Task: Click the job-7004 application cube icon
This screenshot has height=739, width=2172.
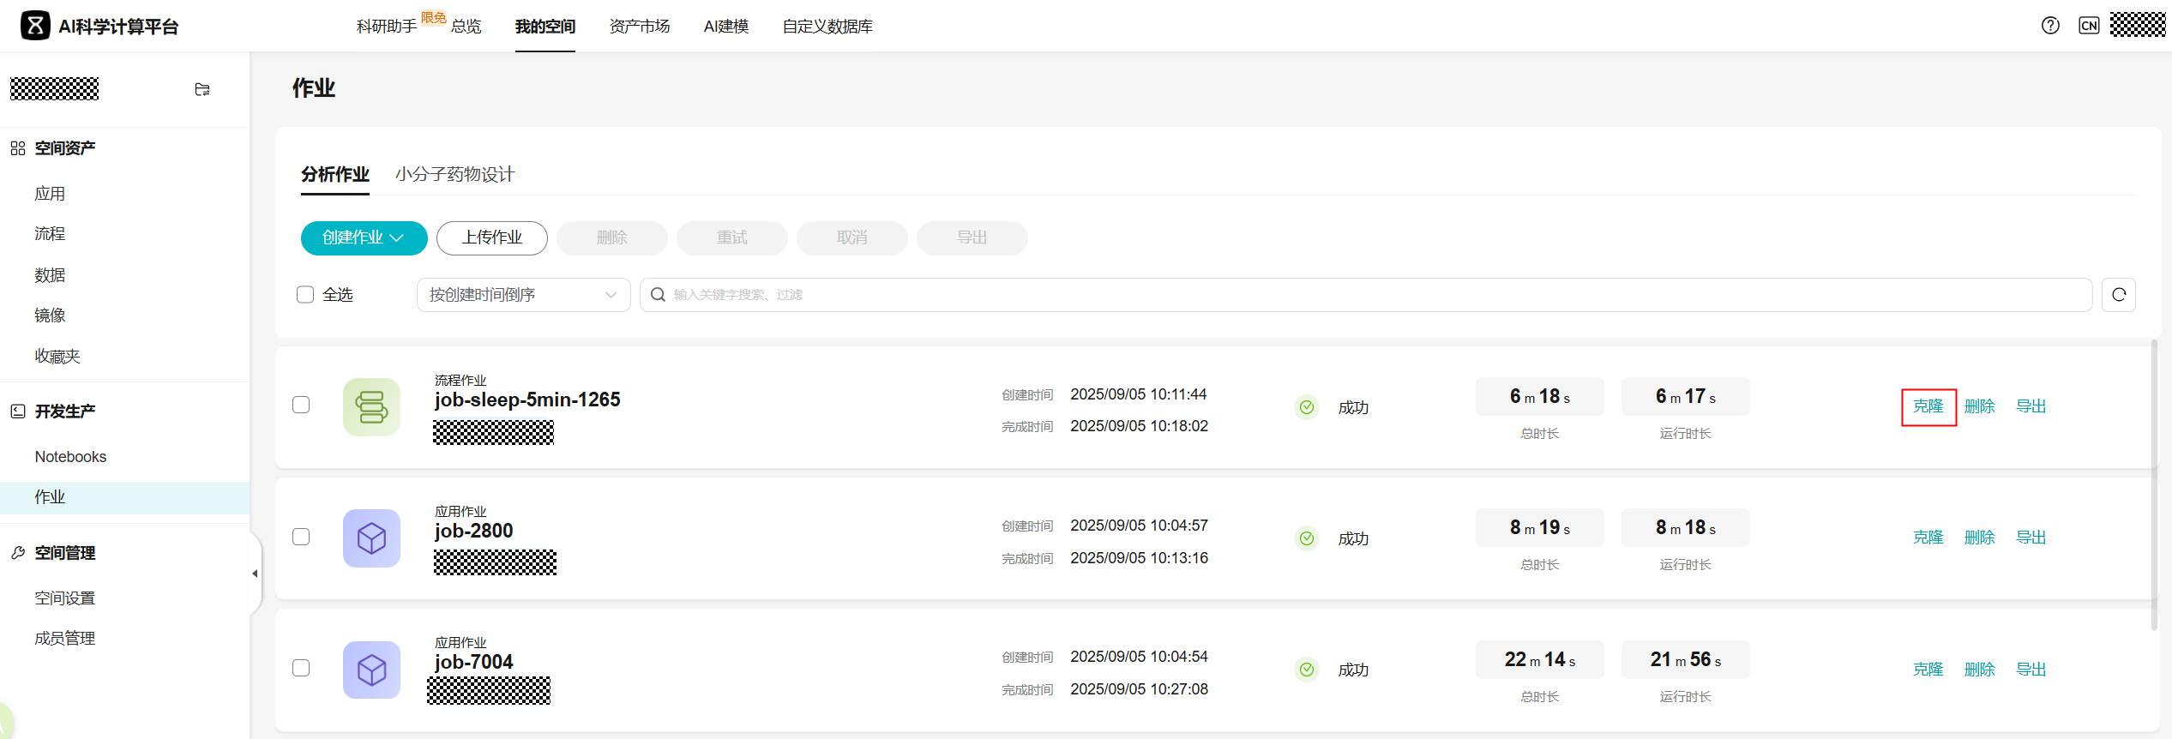Action: 371,670
